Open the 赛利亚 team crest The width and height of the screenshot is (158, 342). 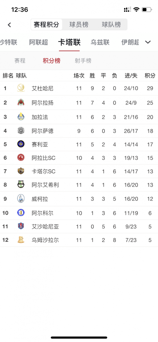[21, 144]
